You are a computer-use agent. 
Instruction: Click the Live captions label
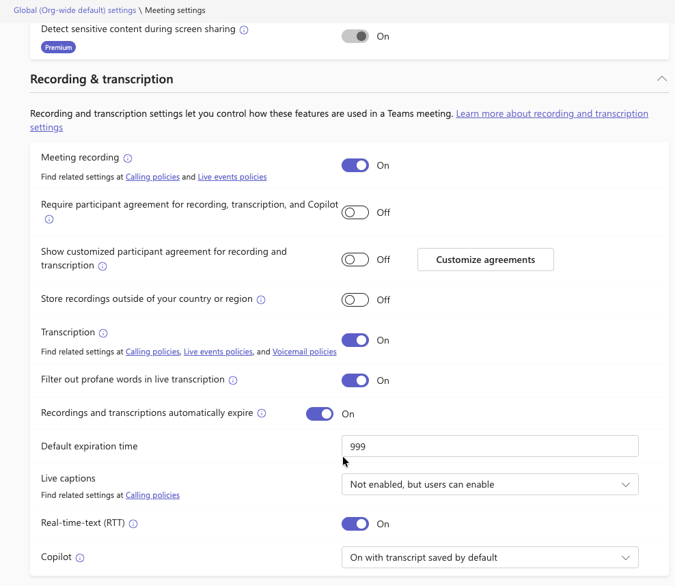tap(68, 479)
